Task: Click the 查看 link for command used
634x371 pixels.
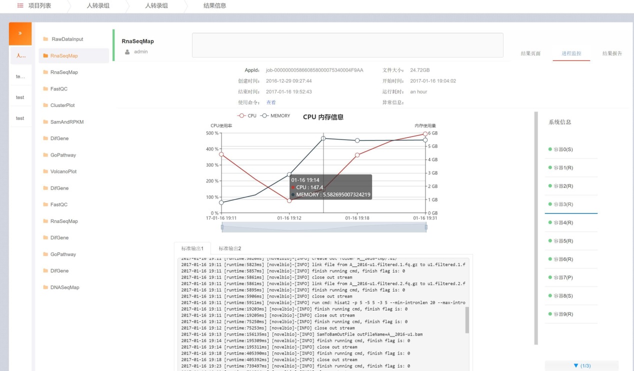Action: pos(271,102)
